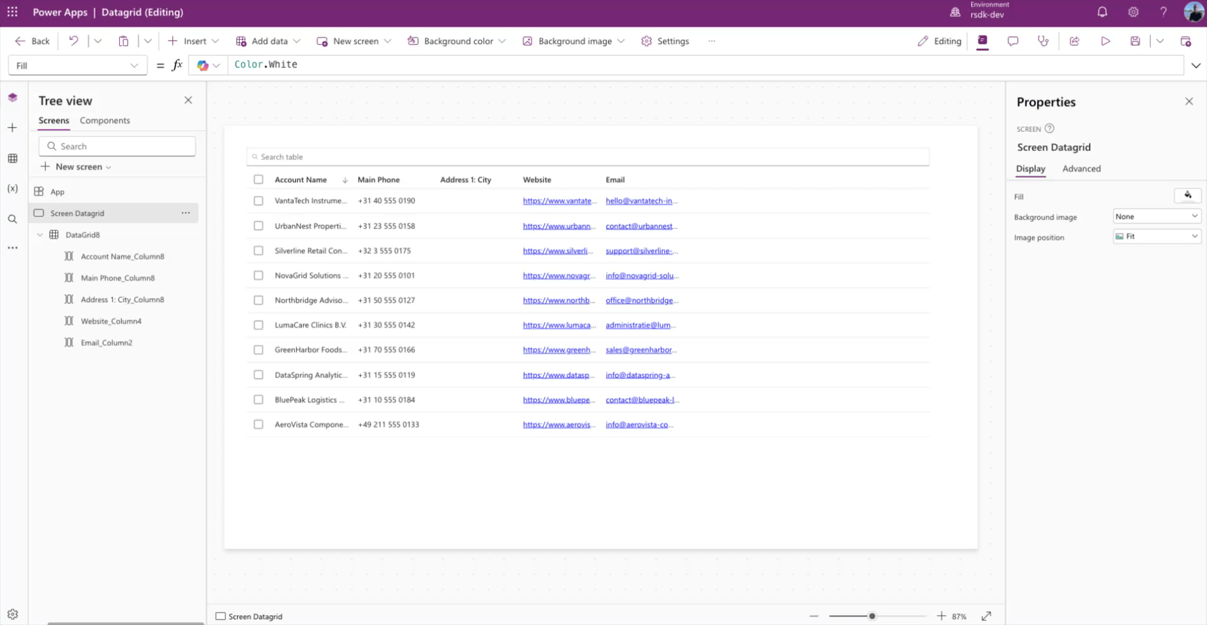Switch to the Advanced properties tab
The height and width of the screenshot is (625, 1207).
coord(1081,169)
